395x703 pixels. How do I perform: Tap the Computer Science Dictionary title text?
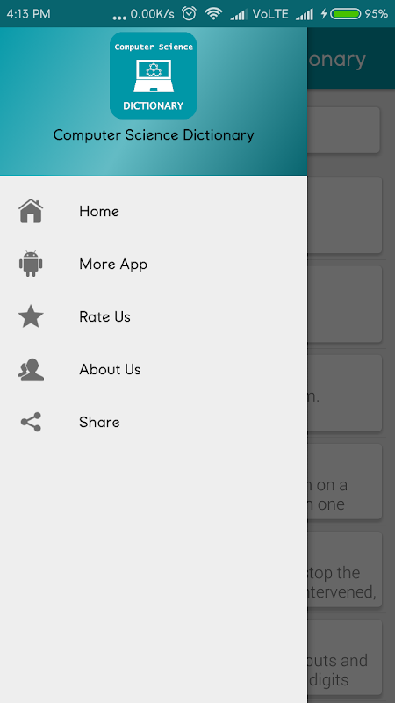coord(154,135)
